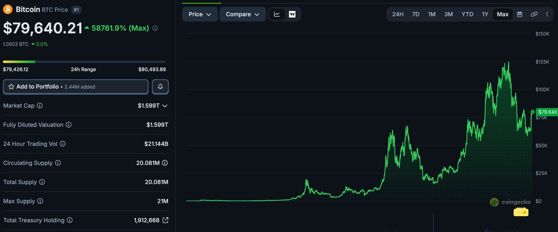Click the 24h Range label

tap(83, 69)
